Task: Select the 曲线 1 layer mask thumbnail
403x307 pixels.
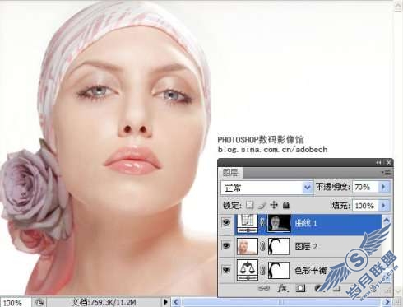Action: pyautogui.click(x=279, y=223)
